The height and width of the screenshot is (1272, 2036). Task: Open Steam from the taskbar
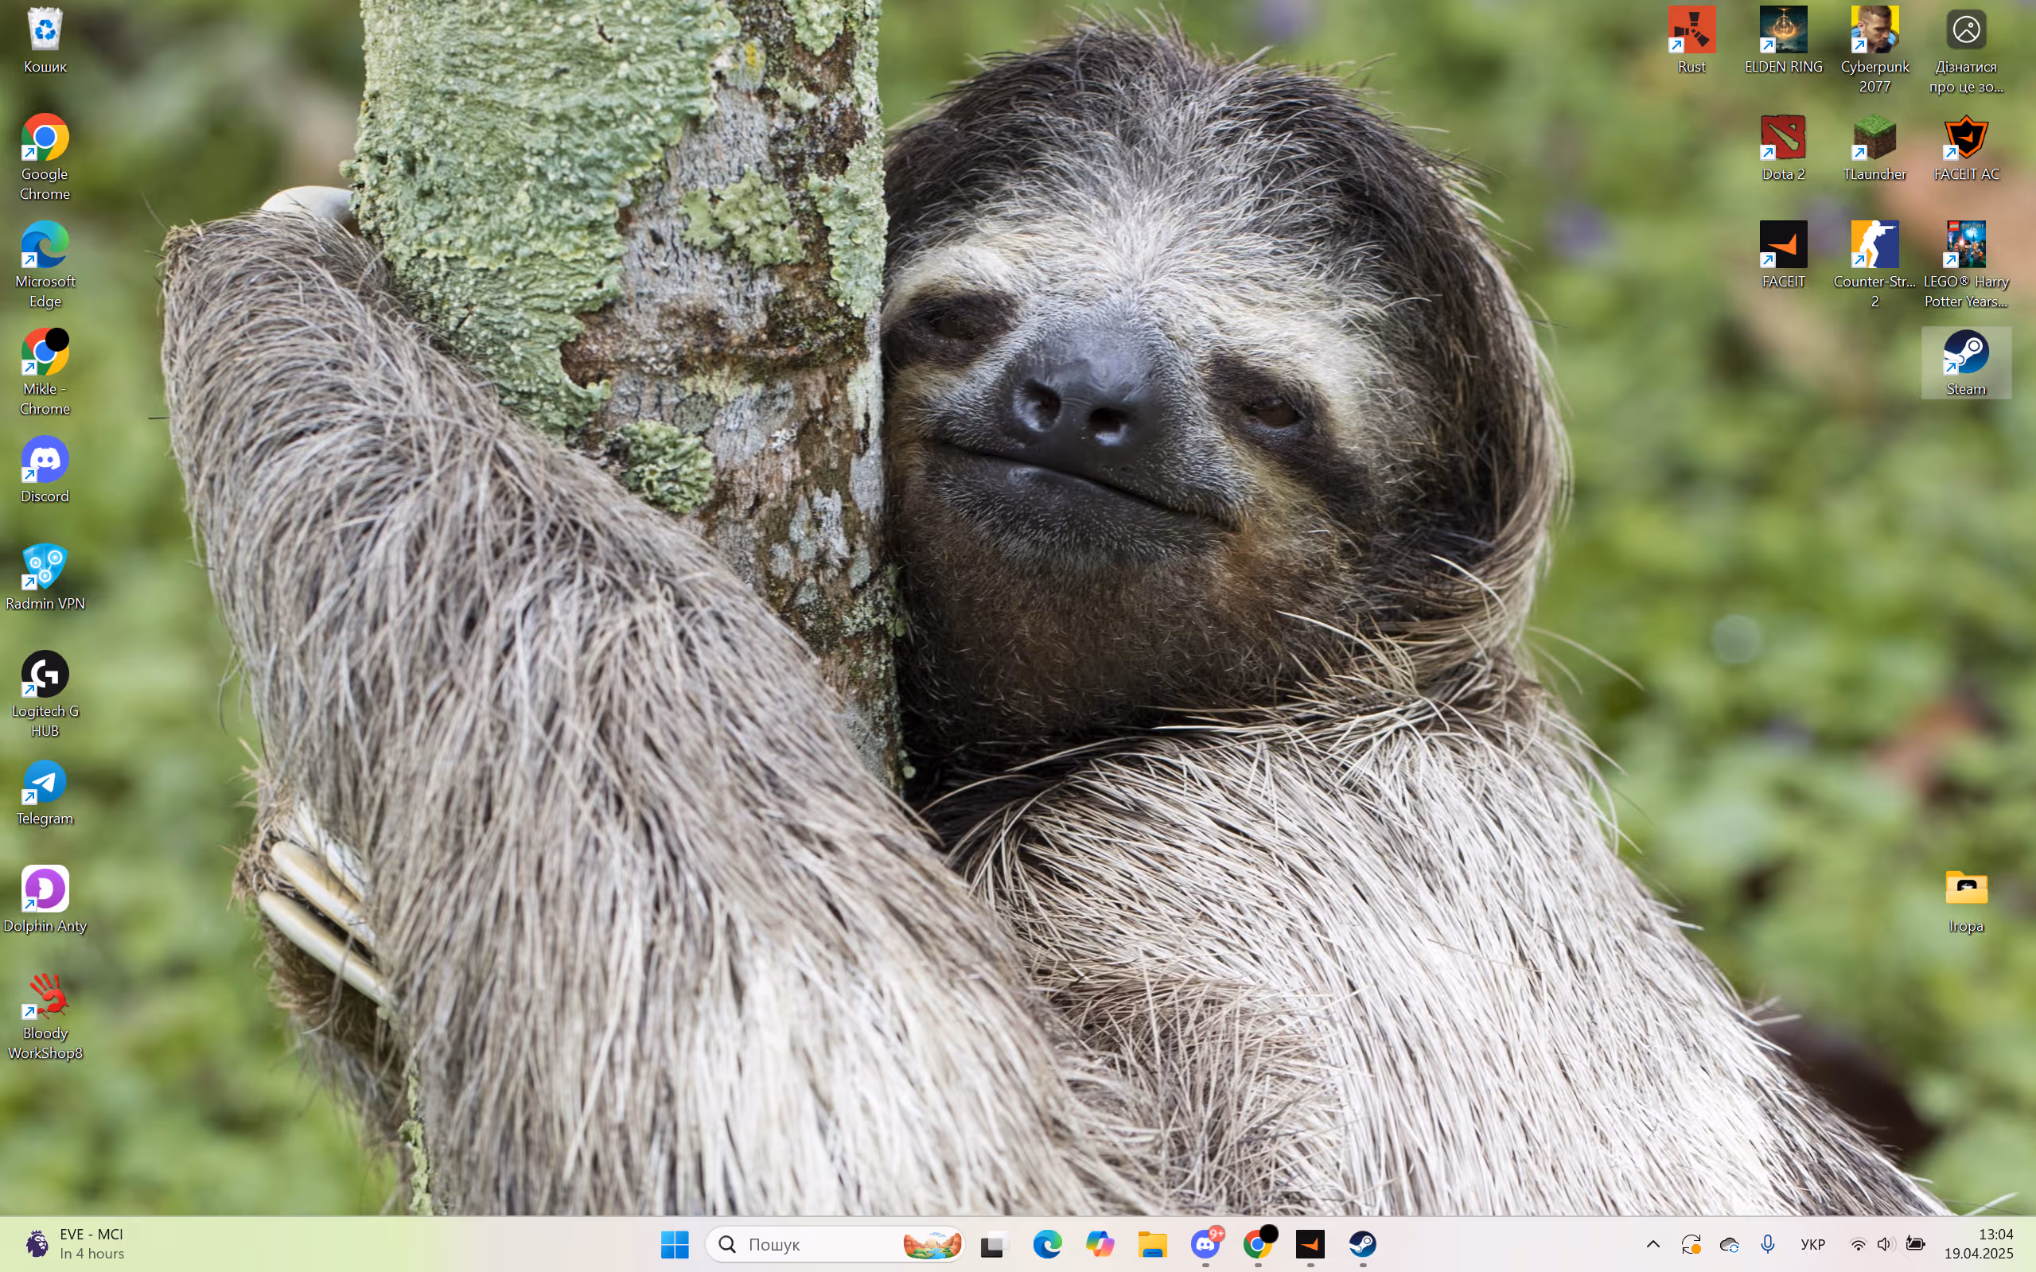coord(1362,1243)
